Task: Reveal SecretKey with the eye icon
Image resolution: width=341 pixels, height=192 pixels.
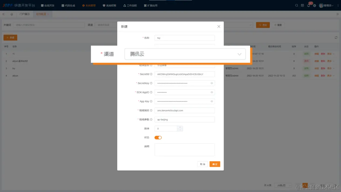Action: pos(212,83)
